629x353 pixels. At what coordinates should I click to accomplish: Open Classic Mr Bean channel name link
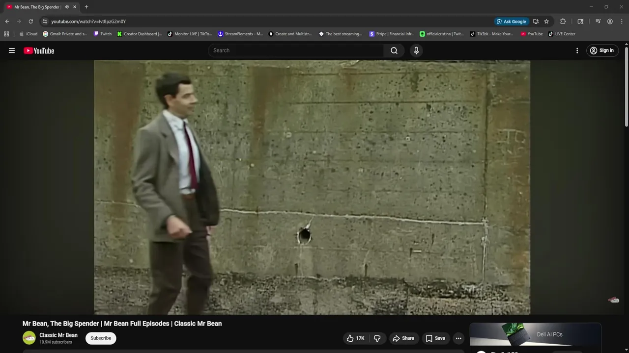click(58, 335)
